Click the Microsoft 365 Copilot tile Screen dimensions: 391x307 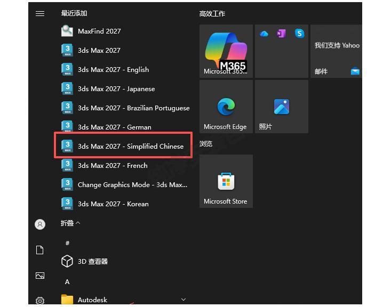click(x=226, y=51)
